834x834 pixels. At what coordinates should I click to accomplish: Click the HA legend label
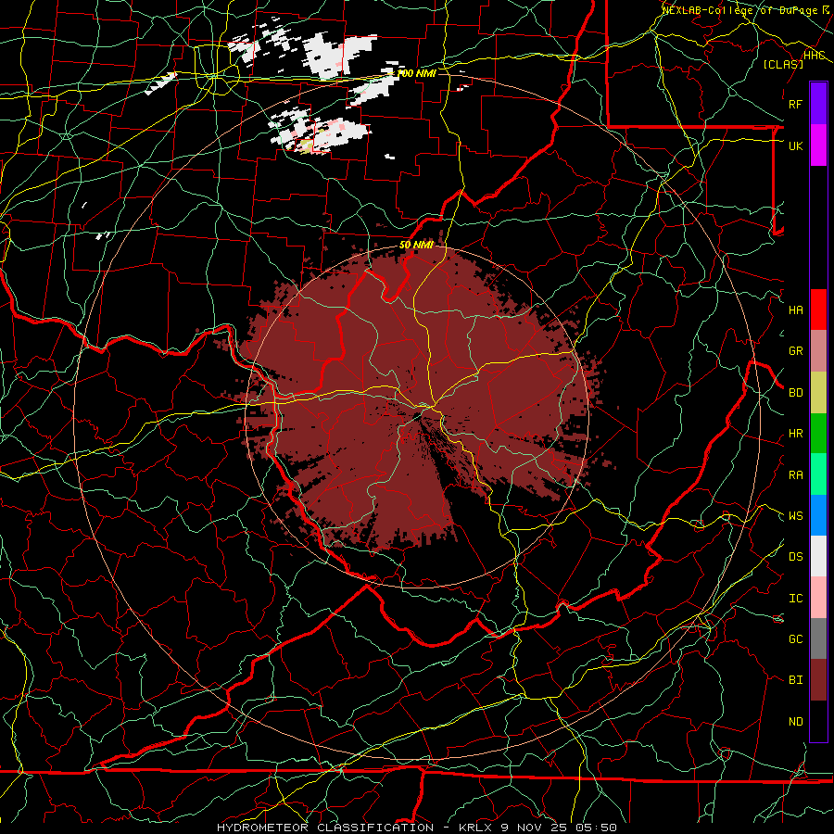[x=795, y=310]
